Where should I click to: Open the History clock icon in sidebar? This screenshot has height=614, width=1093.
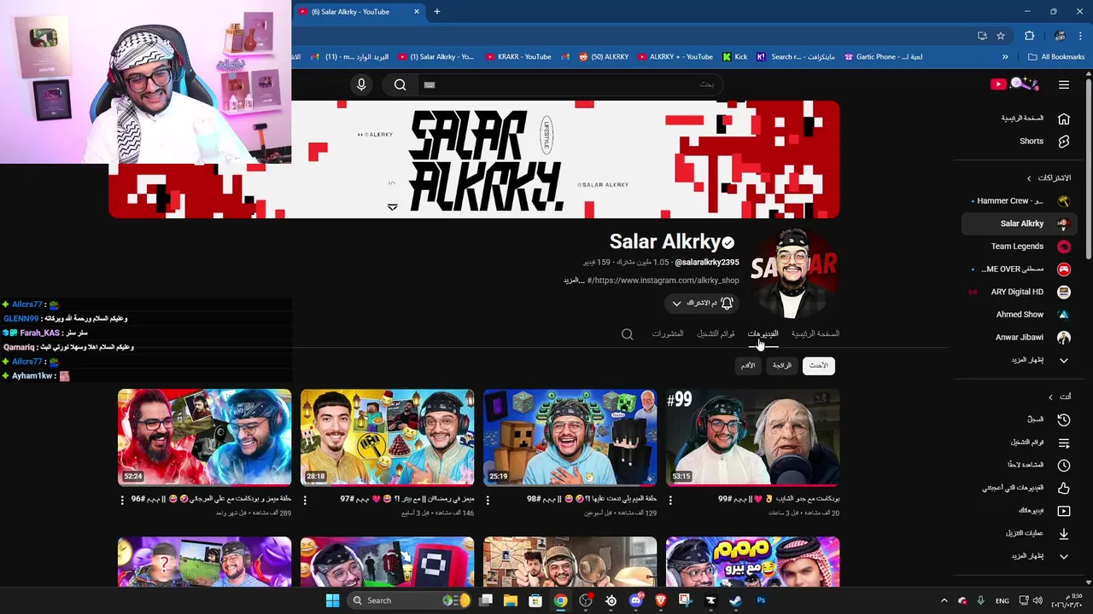point(1064,420)
